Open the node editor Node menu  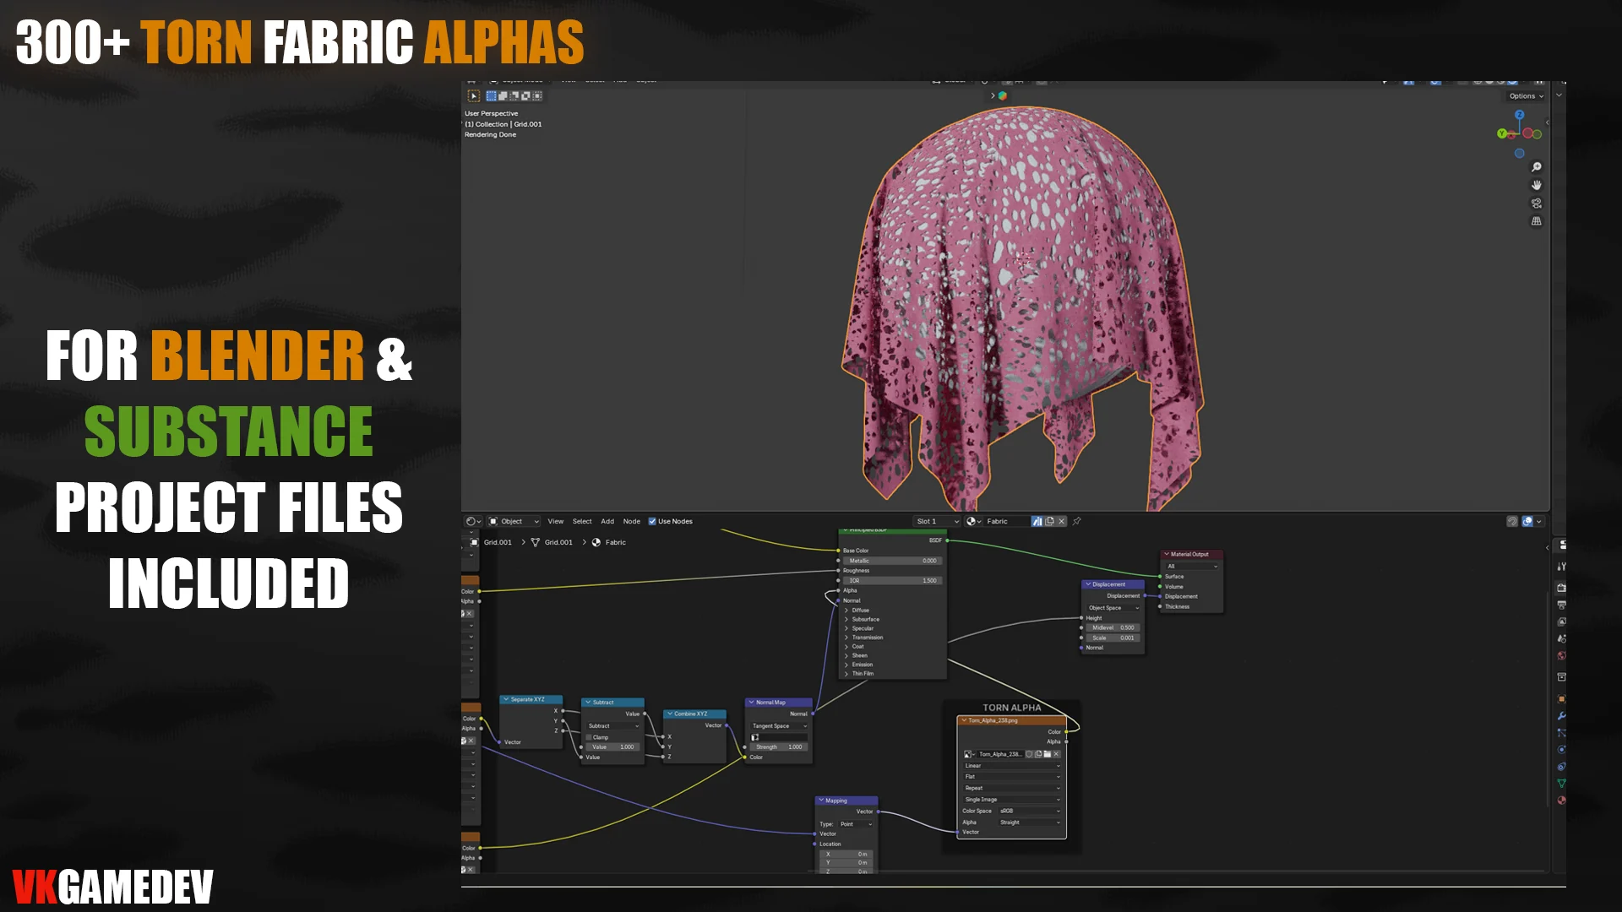point(632,522)
